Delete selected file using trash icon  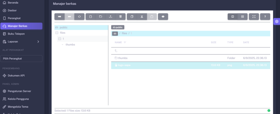[x=120, y=16]
